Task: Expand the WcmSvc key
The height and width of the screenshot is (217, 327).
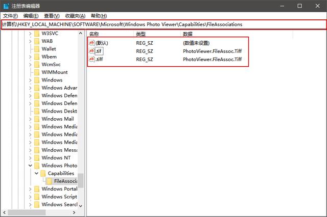Action: click(30, 64)
